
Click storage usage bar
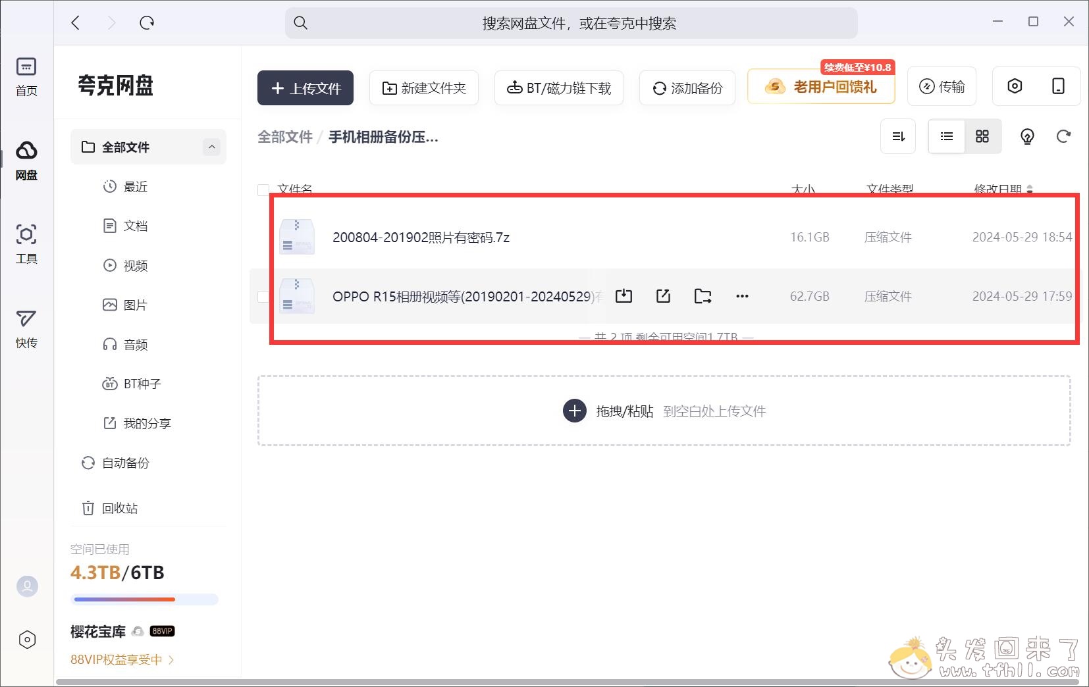(x=144, y=599)
